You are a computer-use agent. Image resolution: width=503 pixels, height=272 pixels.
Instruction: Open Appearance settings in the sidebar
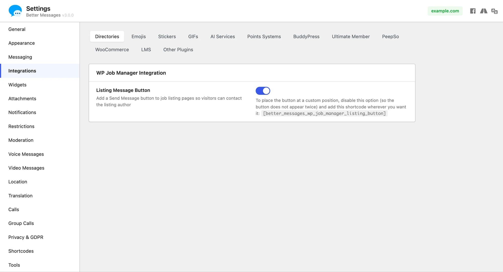40,43
